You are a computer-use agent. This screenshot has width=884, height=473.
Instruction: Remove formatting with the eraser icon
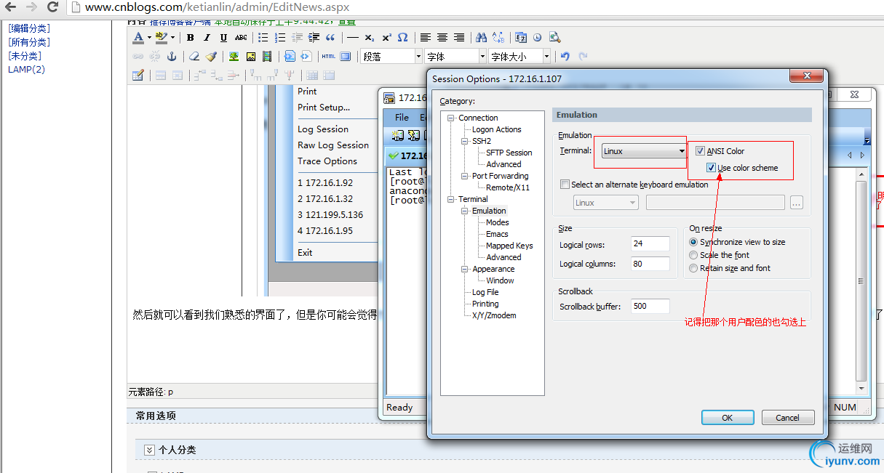(194, 56)
